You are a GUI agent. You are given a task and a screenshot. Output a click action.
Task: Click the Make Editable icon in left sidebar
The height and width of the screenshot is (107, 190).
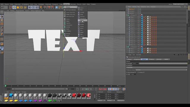[2, 12]
